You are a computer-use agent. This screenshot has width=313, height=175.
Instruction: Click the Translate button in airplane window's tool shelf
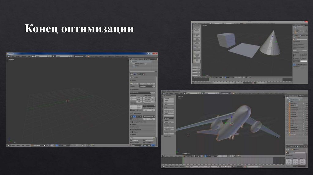(x=169, y=98)
